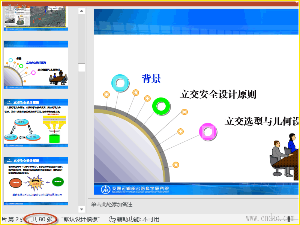
Task: Click the 单击此处添加备注 notes field
Action: 112,204
